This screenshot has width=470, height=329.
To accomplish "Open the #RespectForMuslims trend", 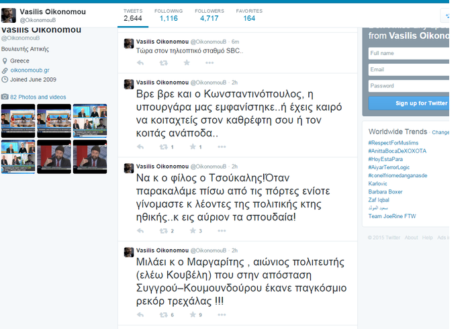I will pyautogui.click(x=393, y=143).
